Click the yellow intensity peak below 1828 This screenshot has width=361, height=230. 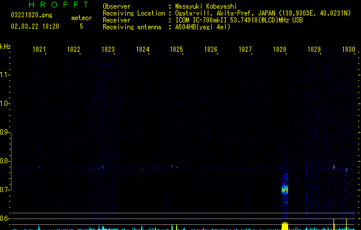tap(285, 226)
